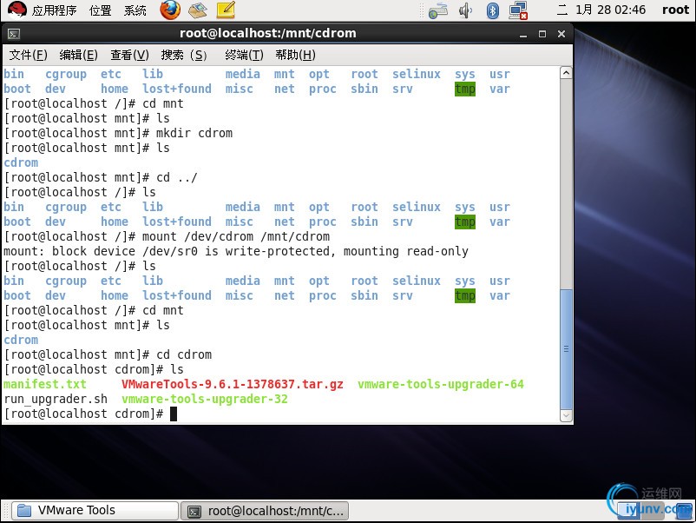The image size is (696, 523).
Task: Open the 系统 menu
Action: pos(135,10)
